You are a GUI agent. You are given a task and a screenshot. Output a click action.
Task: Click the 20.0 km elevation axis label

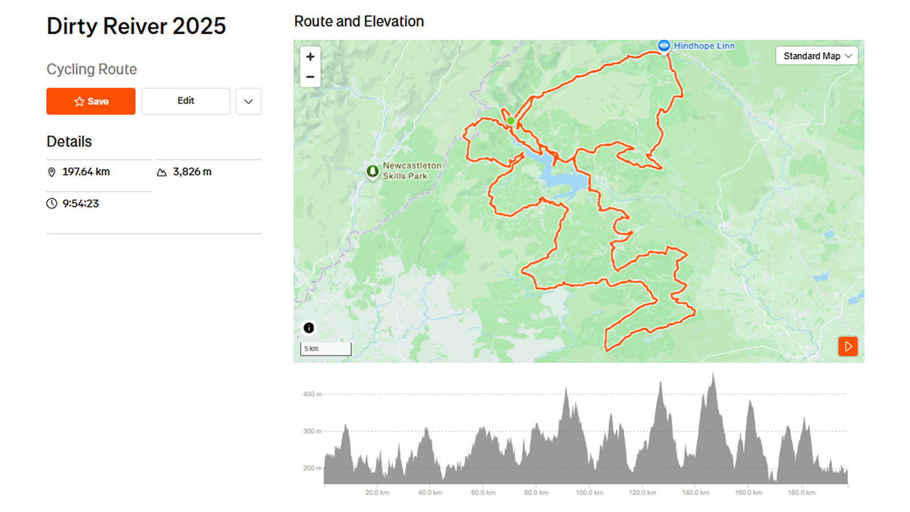point(377,492)
